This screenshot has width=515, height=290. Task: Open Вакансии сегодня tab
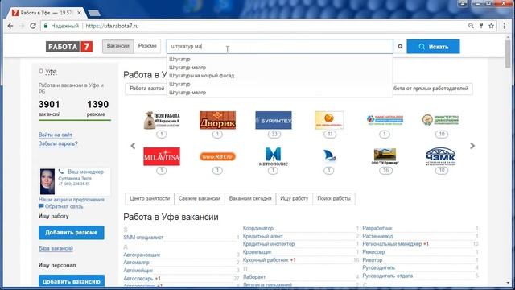(x=250, y=199)
